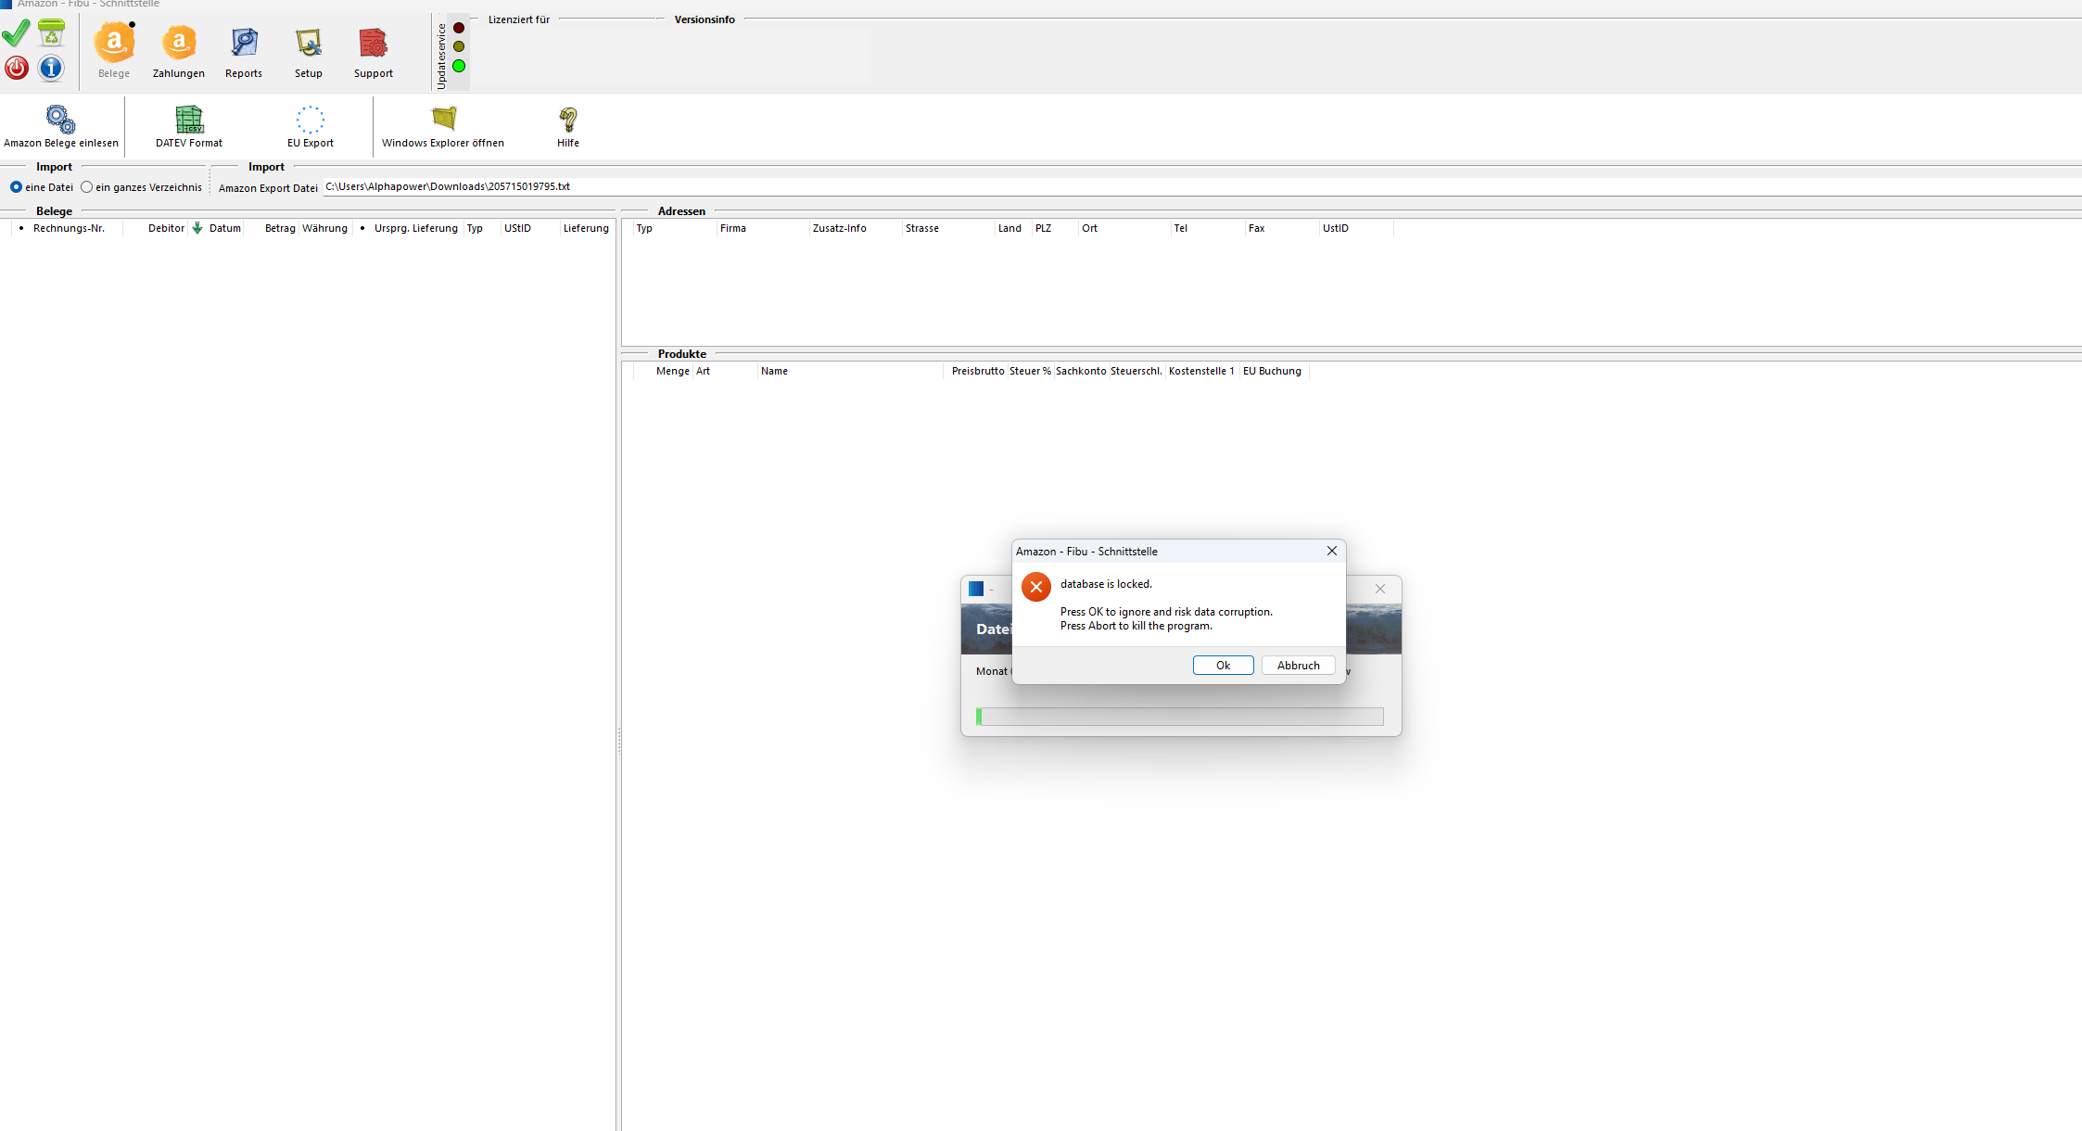The height and width of the screenshot is (1131, 2082).
Task: Open Zahlungen from the toolbar
Action: point(178,51)
